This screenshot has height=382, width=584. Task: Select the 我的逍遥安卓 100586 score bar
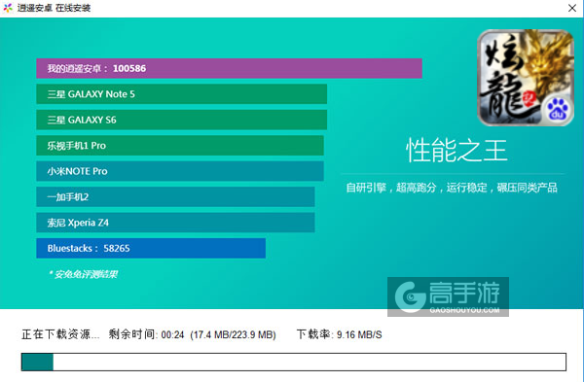(x=229, y=68)
